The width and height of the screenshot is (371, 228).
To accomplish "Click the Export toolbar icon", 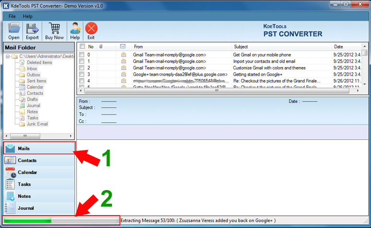I will [32, 30].
